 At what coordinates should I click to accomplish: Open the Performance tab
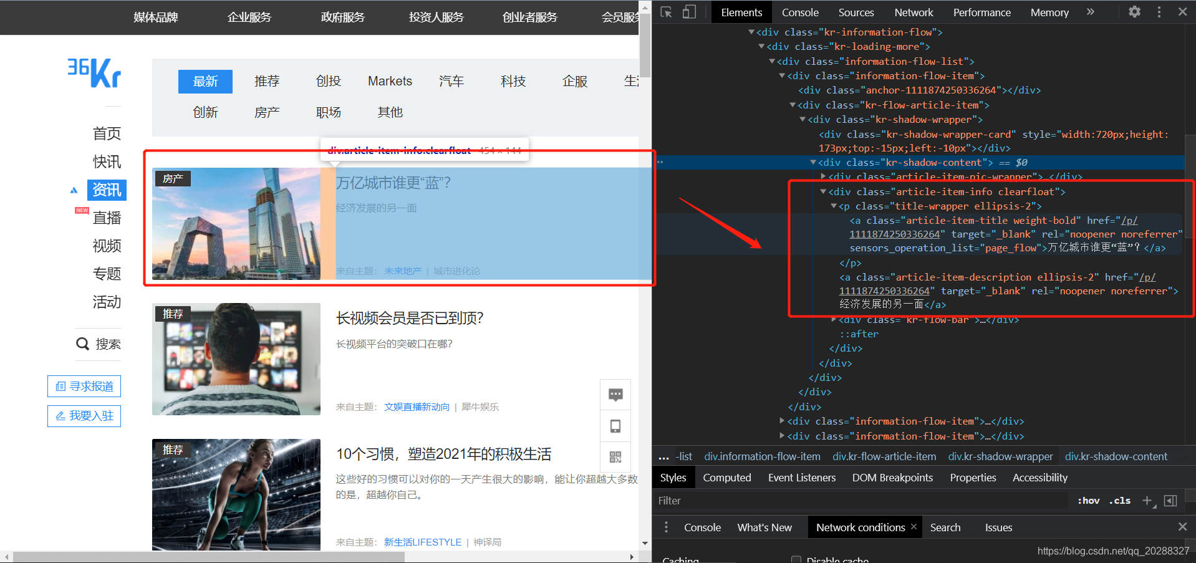coord(981,12)
